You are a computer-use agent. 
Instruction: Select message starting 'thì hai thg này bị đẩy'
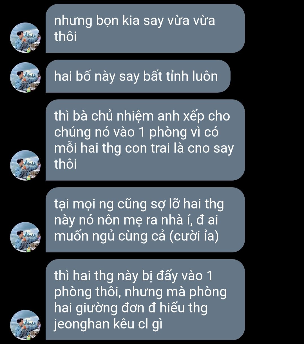145,300
